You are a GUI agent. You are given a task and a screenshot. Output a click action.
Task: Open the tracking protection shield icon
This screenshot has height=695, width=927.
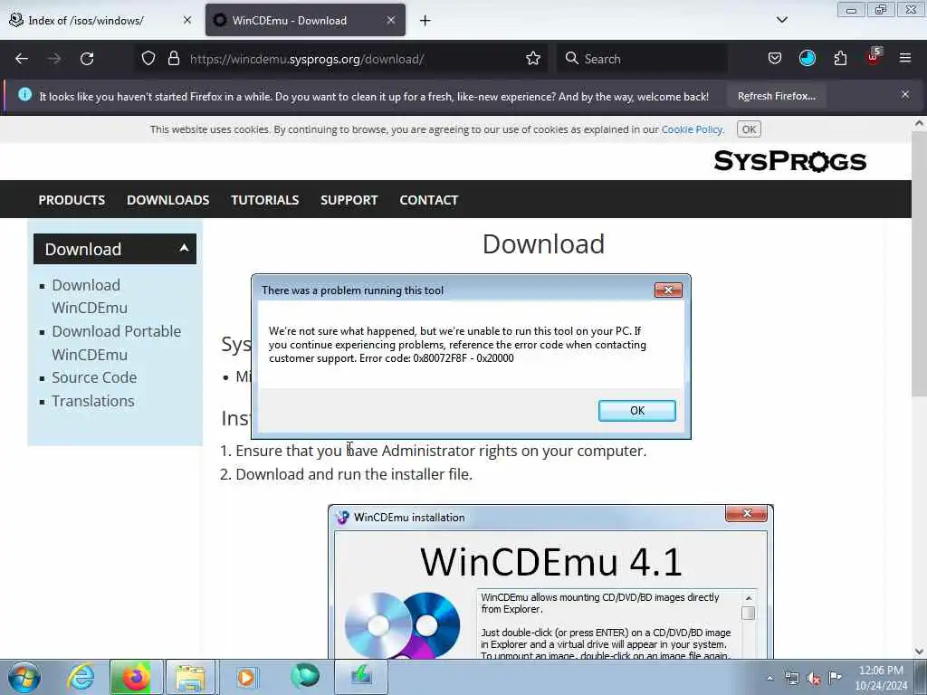148,58
